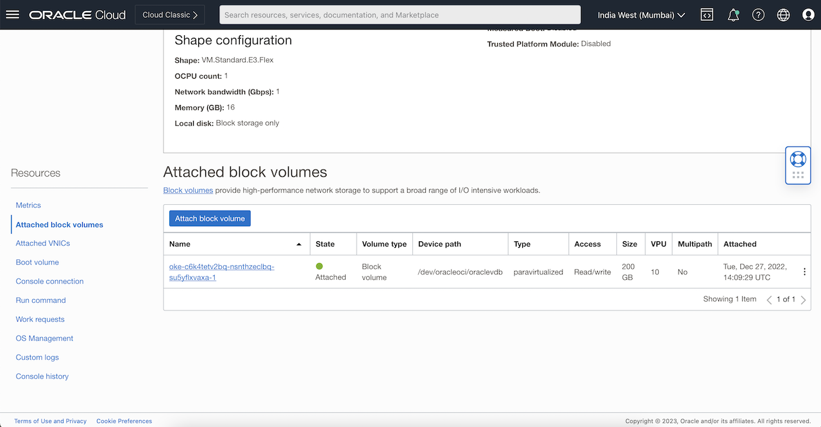
Task: Go to the next page arrow
Action: (803, 300)
